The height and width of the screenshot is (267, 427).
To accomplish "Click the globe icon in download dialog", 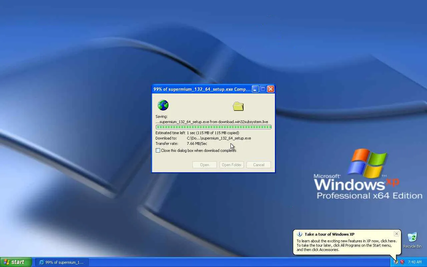I will [x=163, y=105].
